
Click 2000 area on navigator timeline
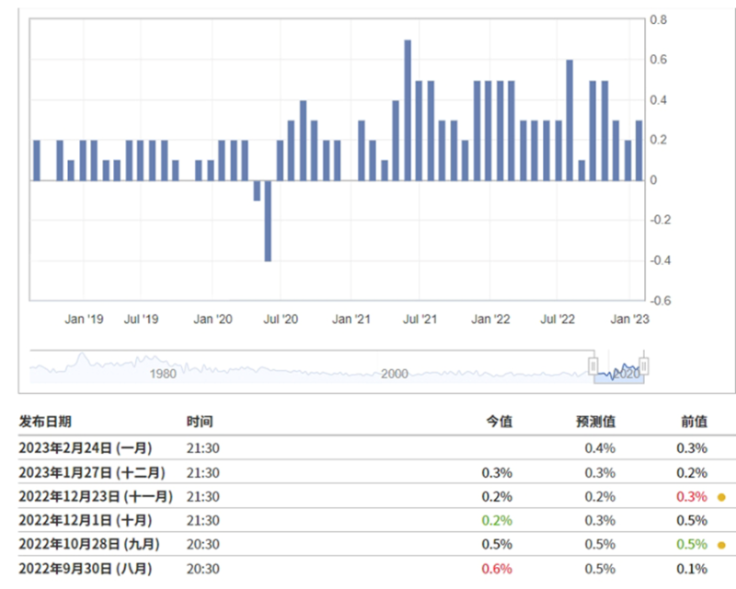395,374
